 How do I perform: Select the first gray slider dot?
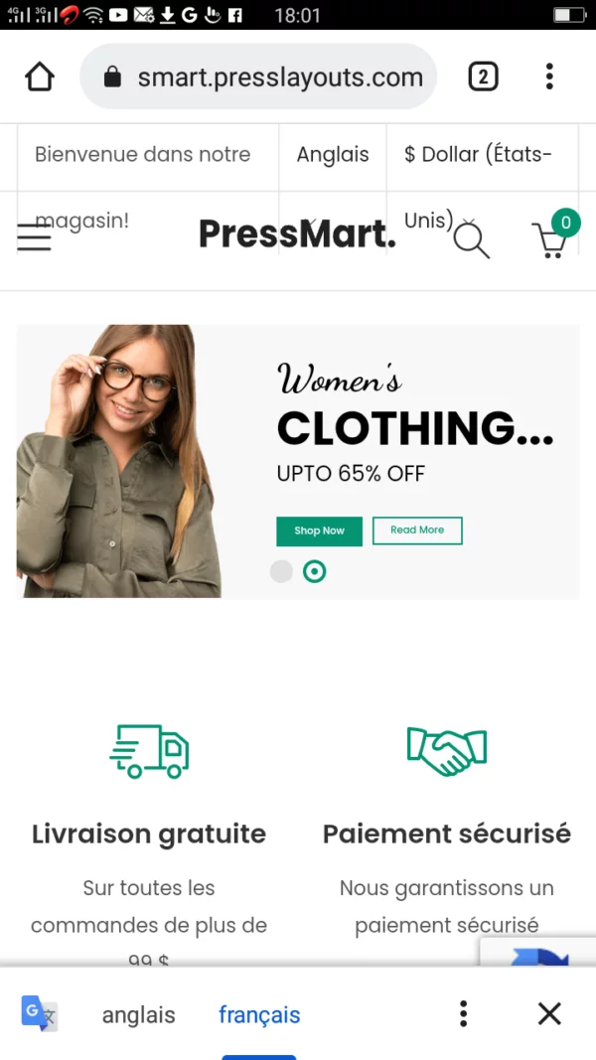(281, 571)
